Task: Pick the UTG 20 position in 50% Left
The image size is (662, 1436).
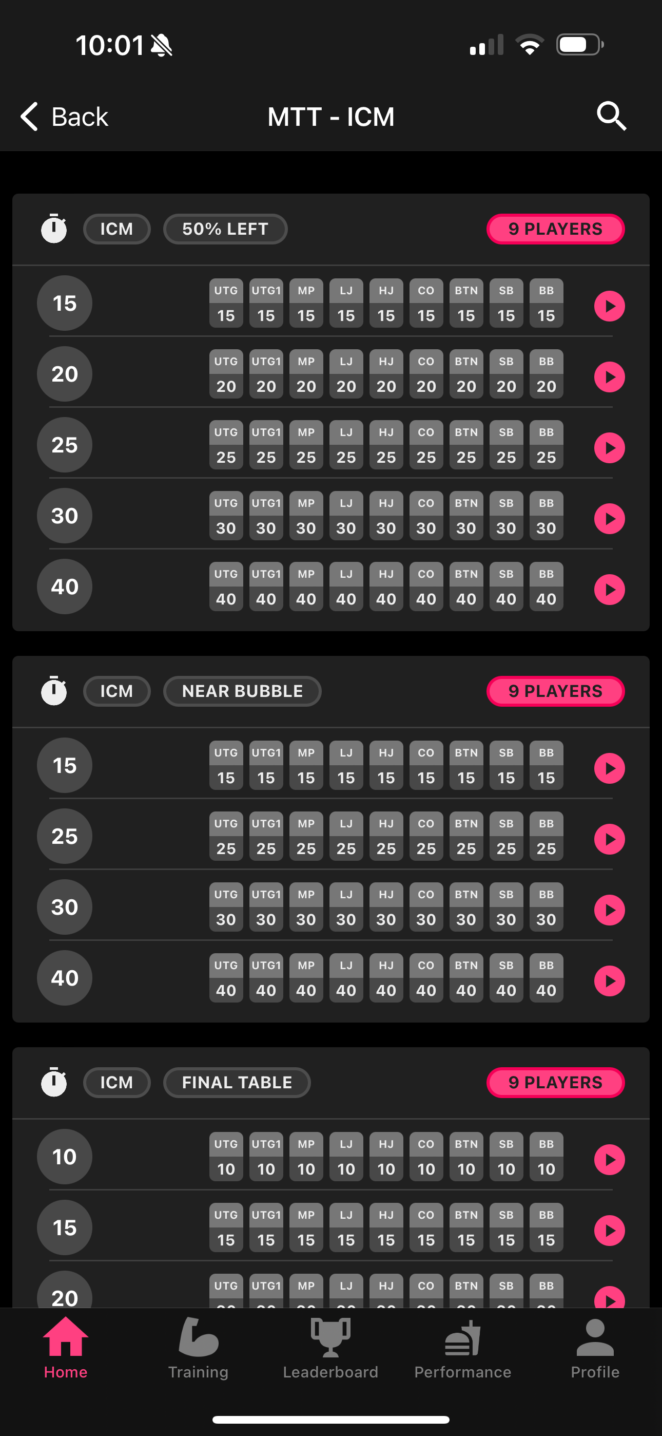Action: coord(226,374)
